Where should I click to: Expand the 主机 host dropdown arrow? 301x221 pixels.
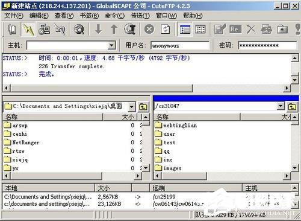tap(111, 45)
